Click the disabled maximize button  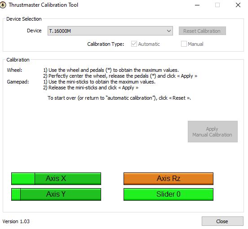[217, 5]
